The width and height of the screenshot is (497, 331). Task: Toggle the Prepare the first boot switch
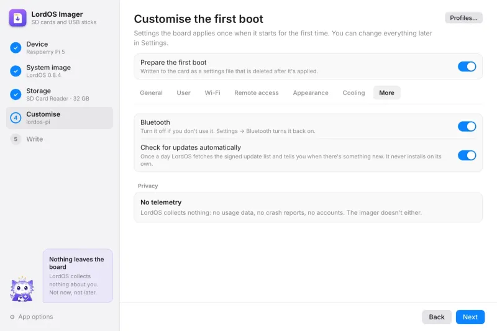(467, 66)
